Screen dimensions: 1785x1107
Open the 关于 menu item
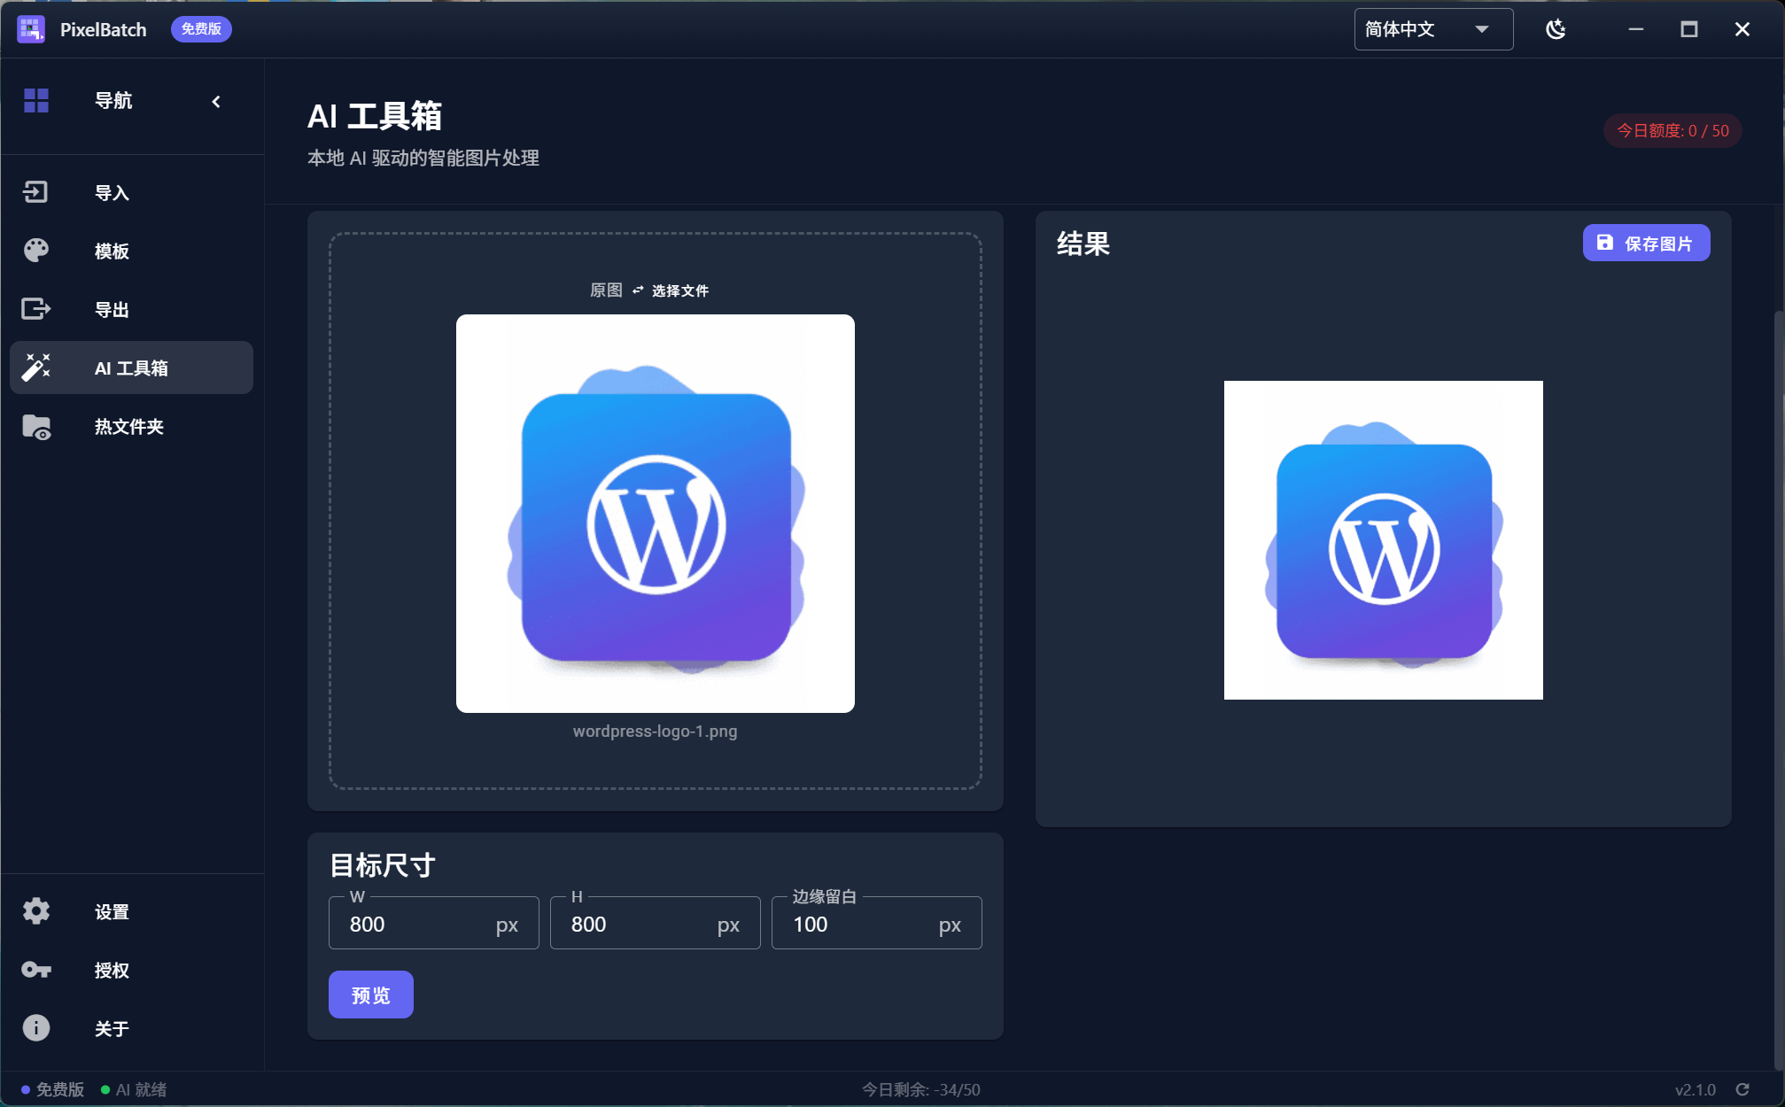[x=131, y=1028]
